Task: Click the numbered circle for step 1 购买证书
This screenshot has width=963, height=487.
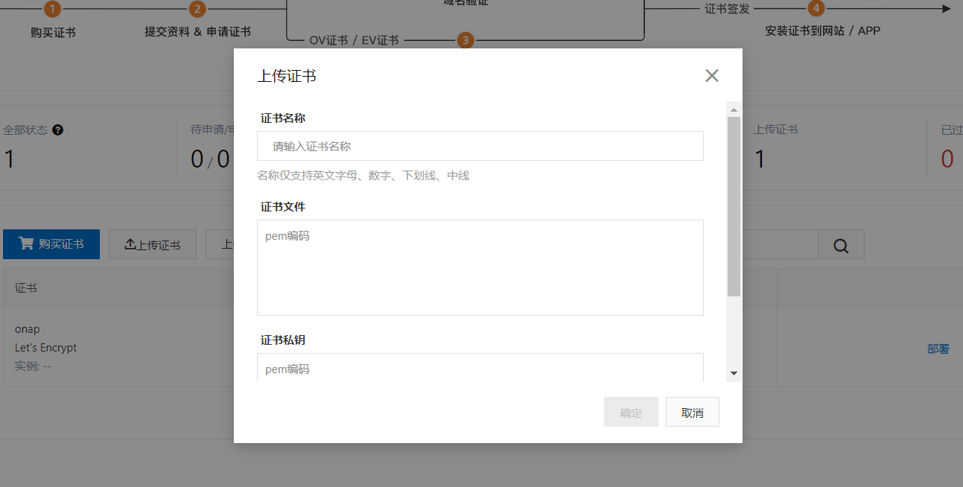Action: click(x=51, y=10)
